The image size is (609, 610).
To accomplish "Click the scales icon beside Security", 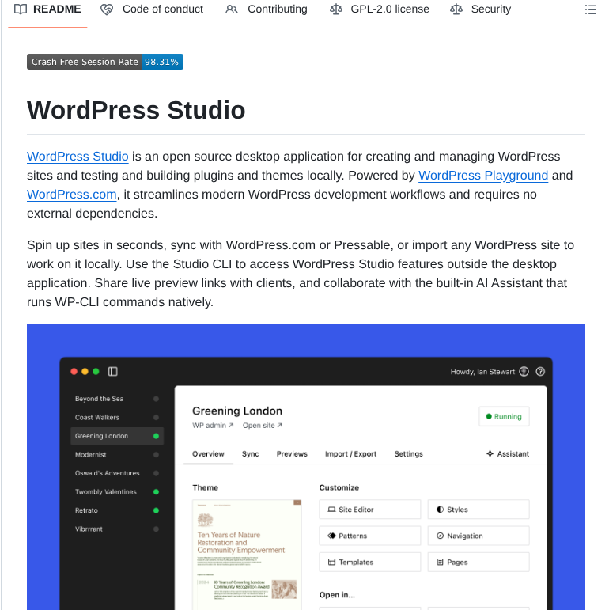I will pos(456,9).
